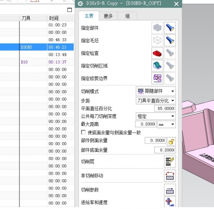Click the 部件侧面余量 value field
Screen dimensions: 214x209
coord(156,140)
